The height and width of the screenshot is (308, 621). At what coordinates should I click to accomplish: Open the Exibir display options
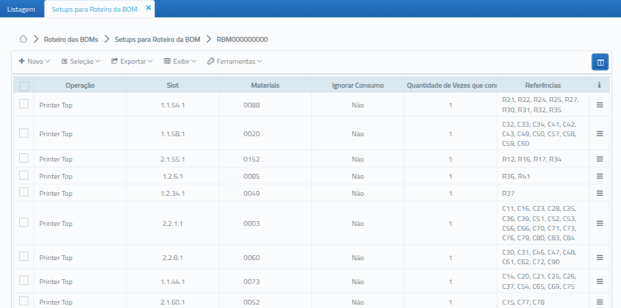point(180,62)
